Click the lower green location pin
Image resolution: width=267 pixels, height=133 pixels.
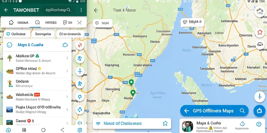133,93
